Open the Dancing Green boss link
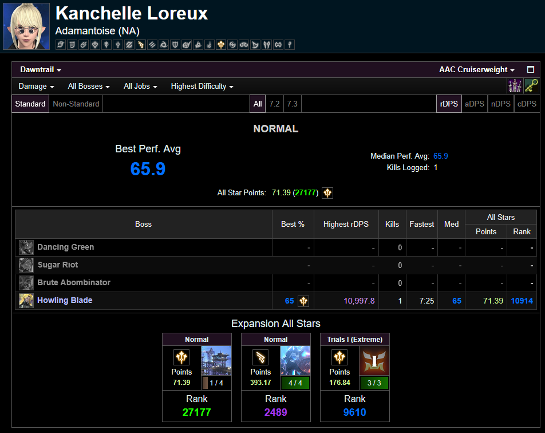Image resolution: width=545 pixels, height=433 pixels. [65, 247]
